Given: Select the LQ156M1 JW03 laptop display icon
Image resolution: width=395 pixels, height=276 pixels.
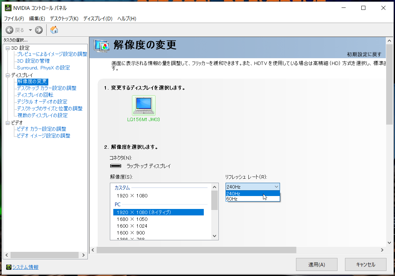Looking at the screenshot, I should (x=144, y=105).
